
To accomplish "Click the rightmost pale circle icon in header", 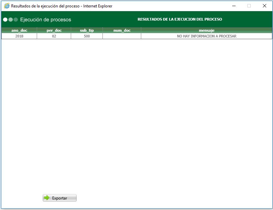I will point(15,20).
